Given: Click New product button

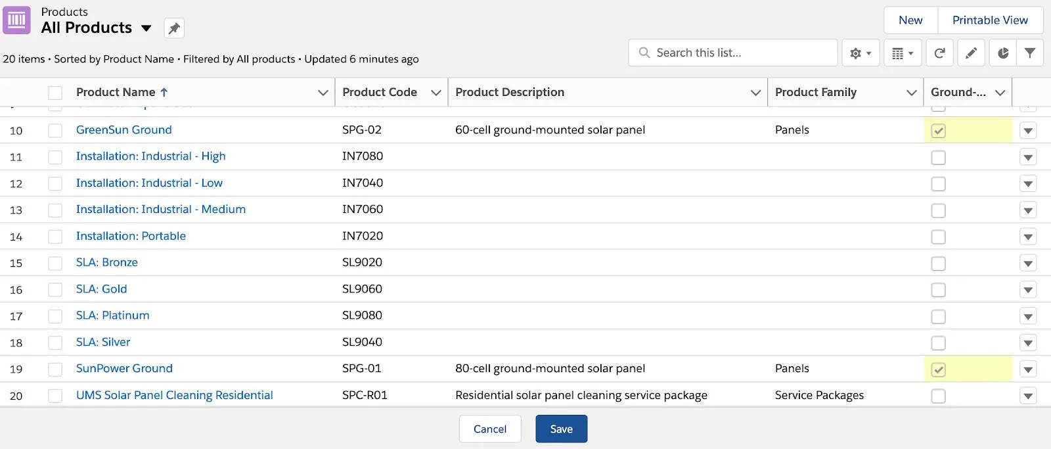Looking at the screenshot, I should (x=910, y=20).
